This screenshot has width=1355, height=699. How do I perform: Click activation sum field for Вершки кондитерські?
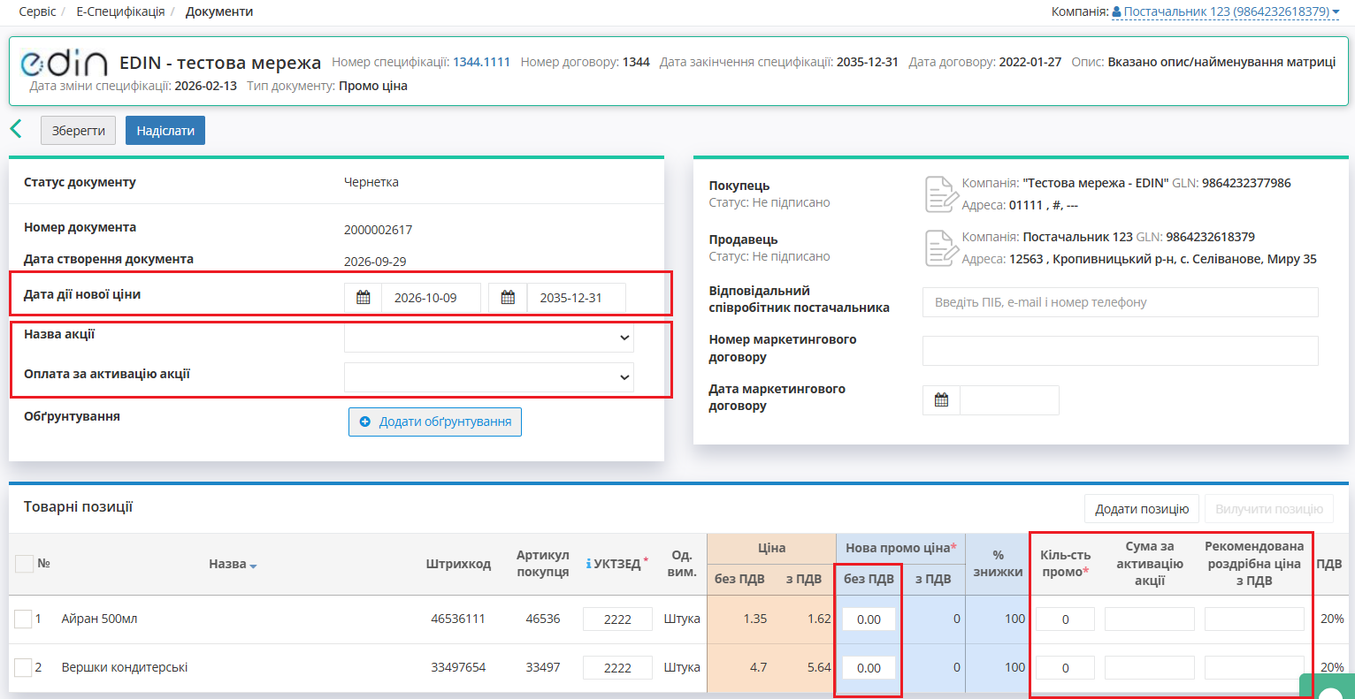1150,668
